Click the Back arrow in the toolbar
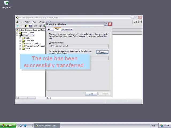Screen dimensions: 171x128 (18, 26)
